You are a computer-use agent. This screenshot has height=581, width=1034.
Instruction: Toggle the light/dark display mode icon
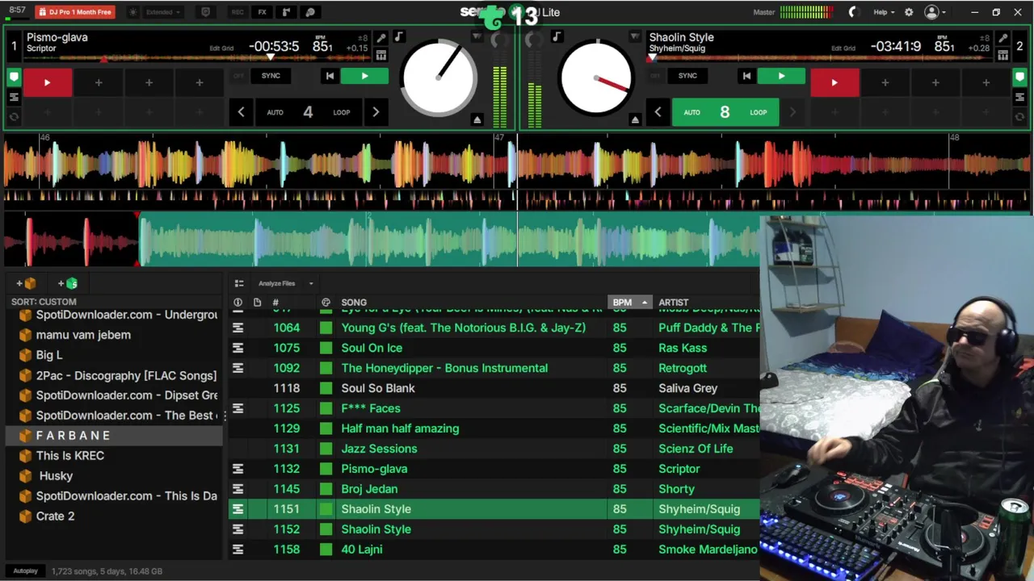click(133, 12)
